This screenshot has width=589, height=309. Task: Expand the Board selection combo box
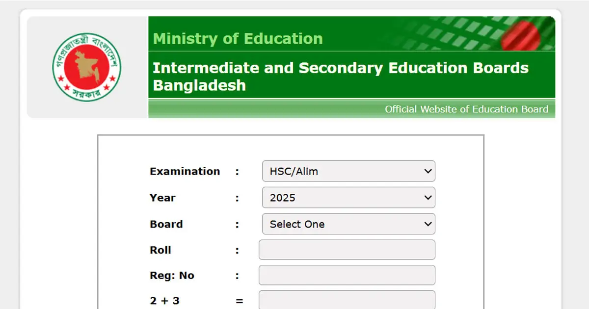348,224
